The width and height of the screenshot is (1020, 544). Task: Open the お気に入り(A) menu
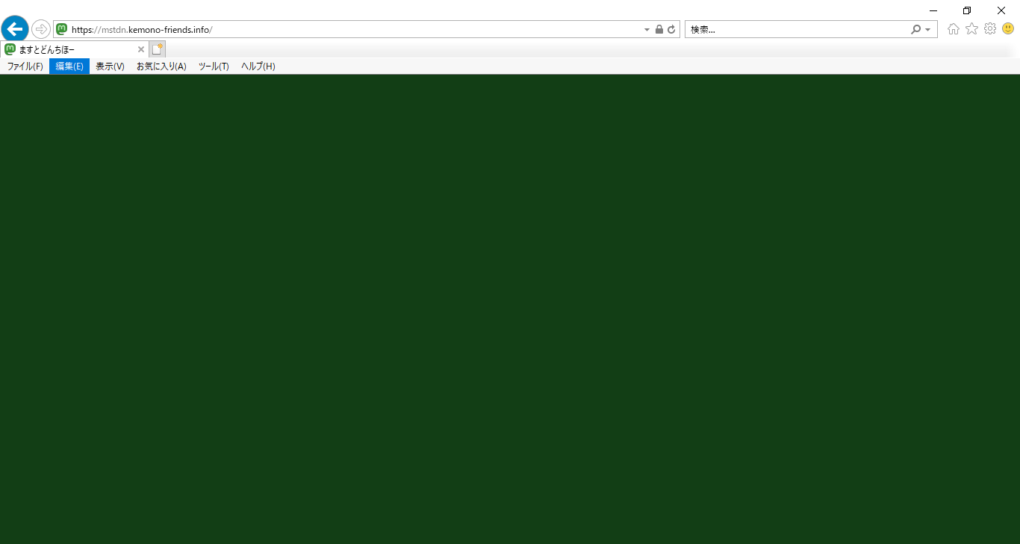click(x=161, y=67)
